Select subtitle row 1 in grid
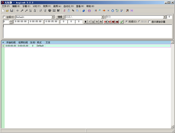This screenshot has height=133, width=175. (86, 46)
